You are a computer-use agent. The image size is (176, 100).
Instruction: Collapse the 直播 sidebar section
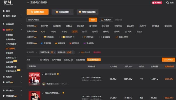[x=21, y=30]
